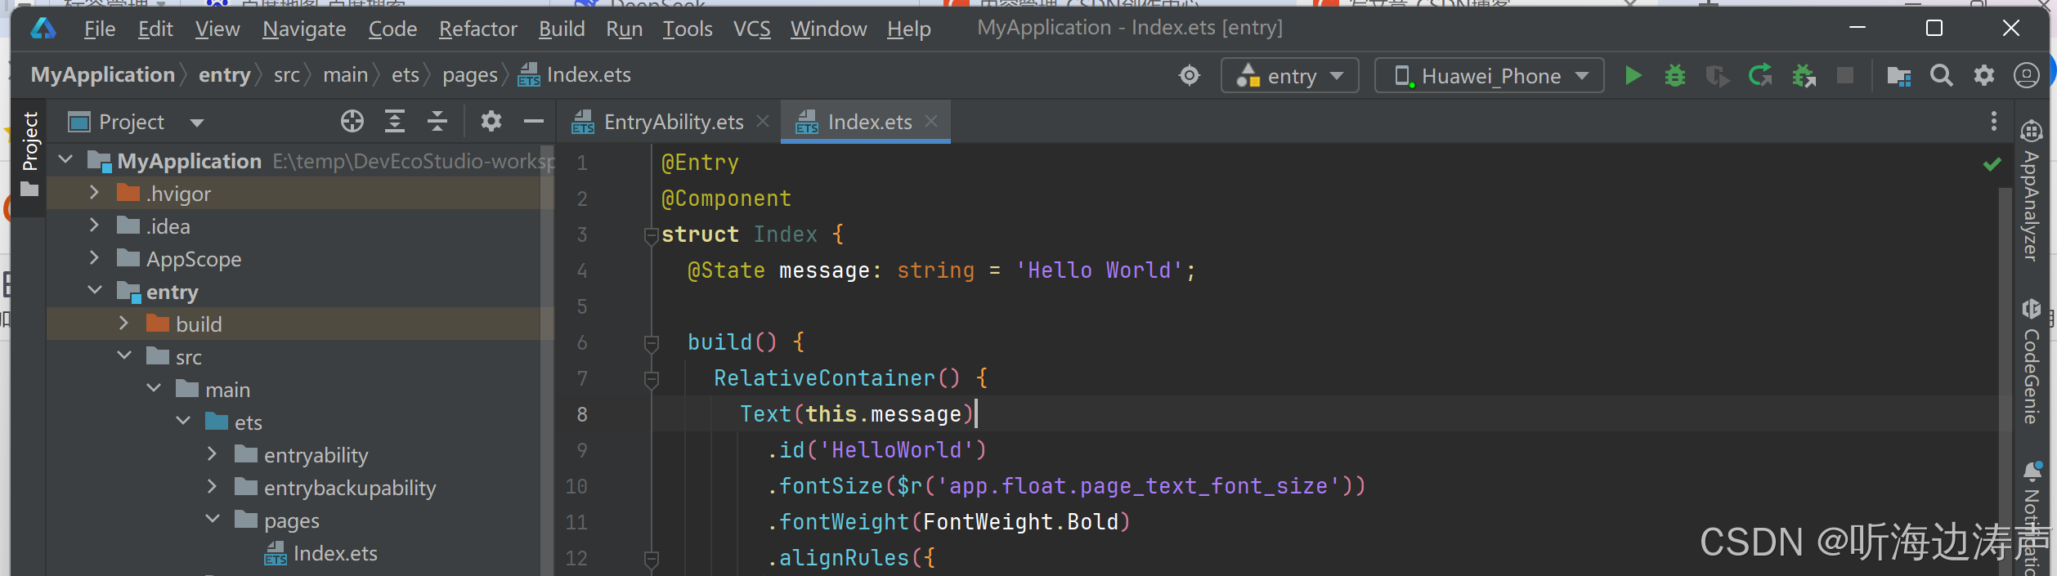This screenshot has width=2057, height=576.
Task: Collapse the entry module node
Action: pos(95,290)
